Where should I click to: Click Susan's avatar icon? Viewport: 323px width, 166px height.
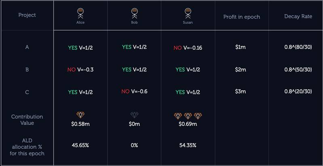188,13
